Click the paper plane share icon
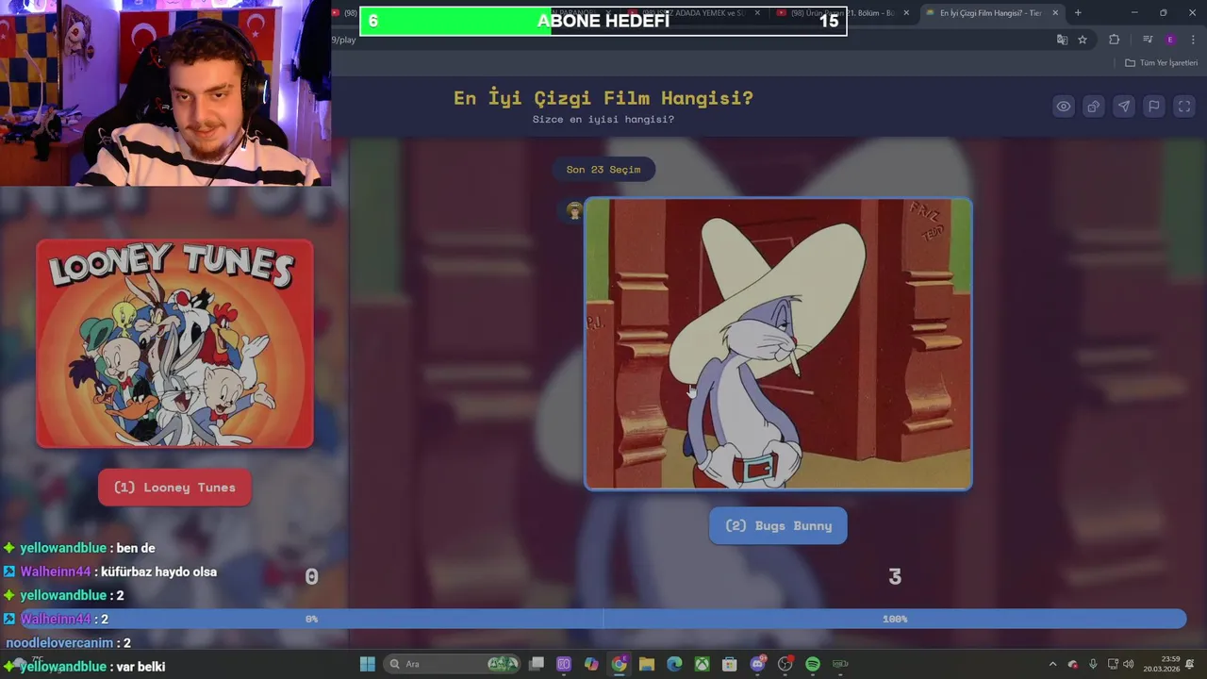 (x=1123, y=107)
